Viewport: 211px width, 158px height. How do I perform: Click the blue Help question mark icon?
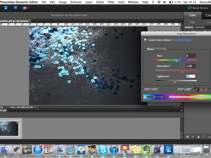(x=16, y=8)
